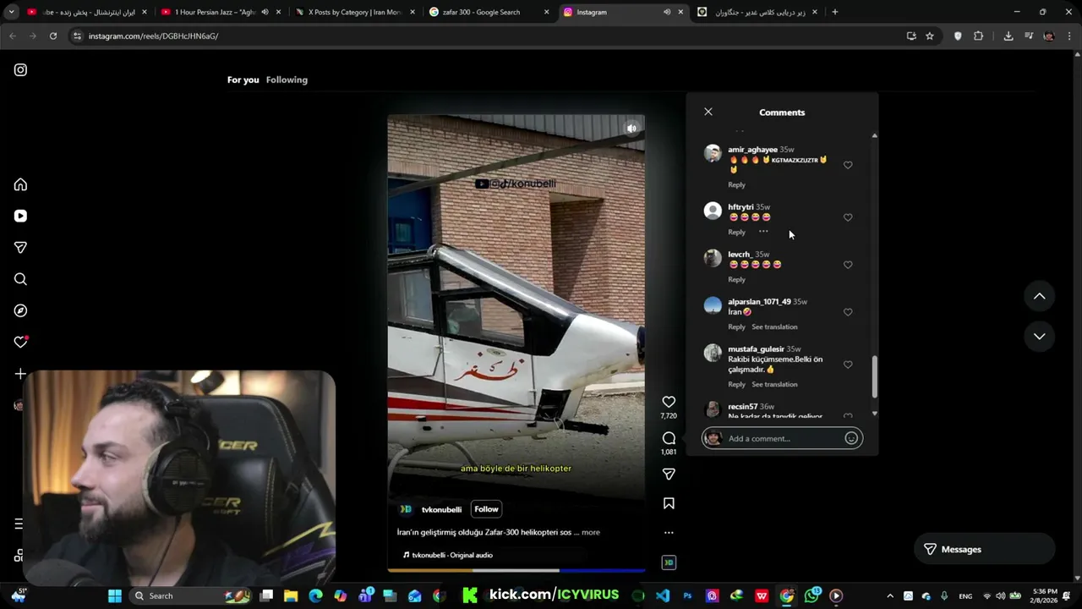The width and height of the screenshot is (1082, 609).
Task: Open the Messages floating button
Action: tap(985, 549)
